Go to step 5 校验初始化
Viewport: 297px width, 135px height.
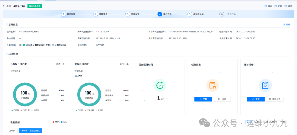pyautogui.click(x=196, y=14)
